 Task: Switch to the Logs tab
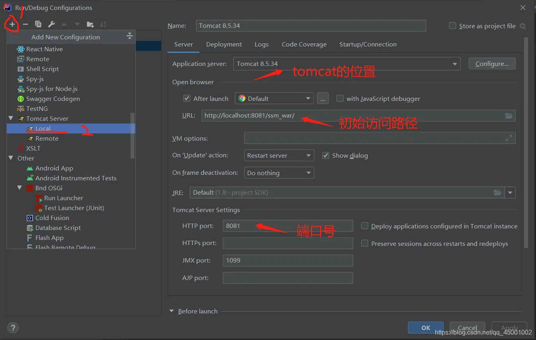tap(261, 44)
